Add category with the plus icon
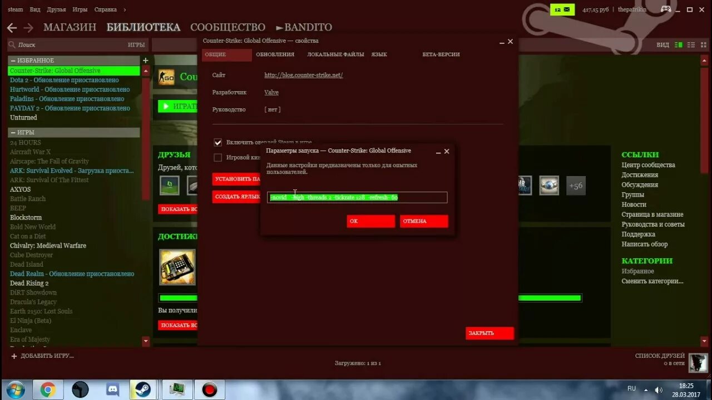This screenshot has height=400, width=712. tap(145, 60)
